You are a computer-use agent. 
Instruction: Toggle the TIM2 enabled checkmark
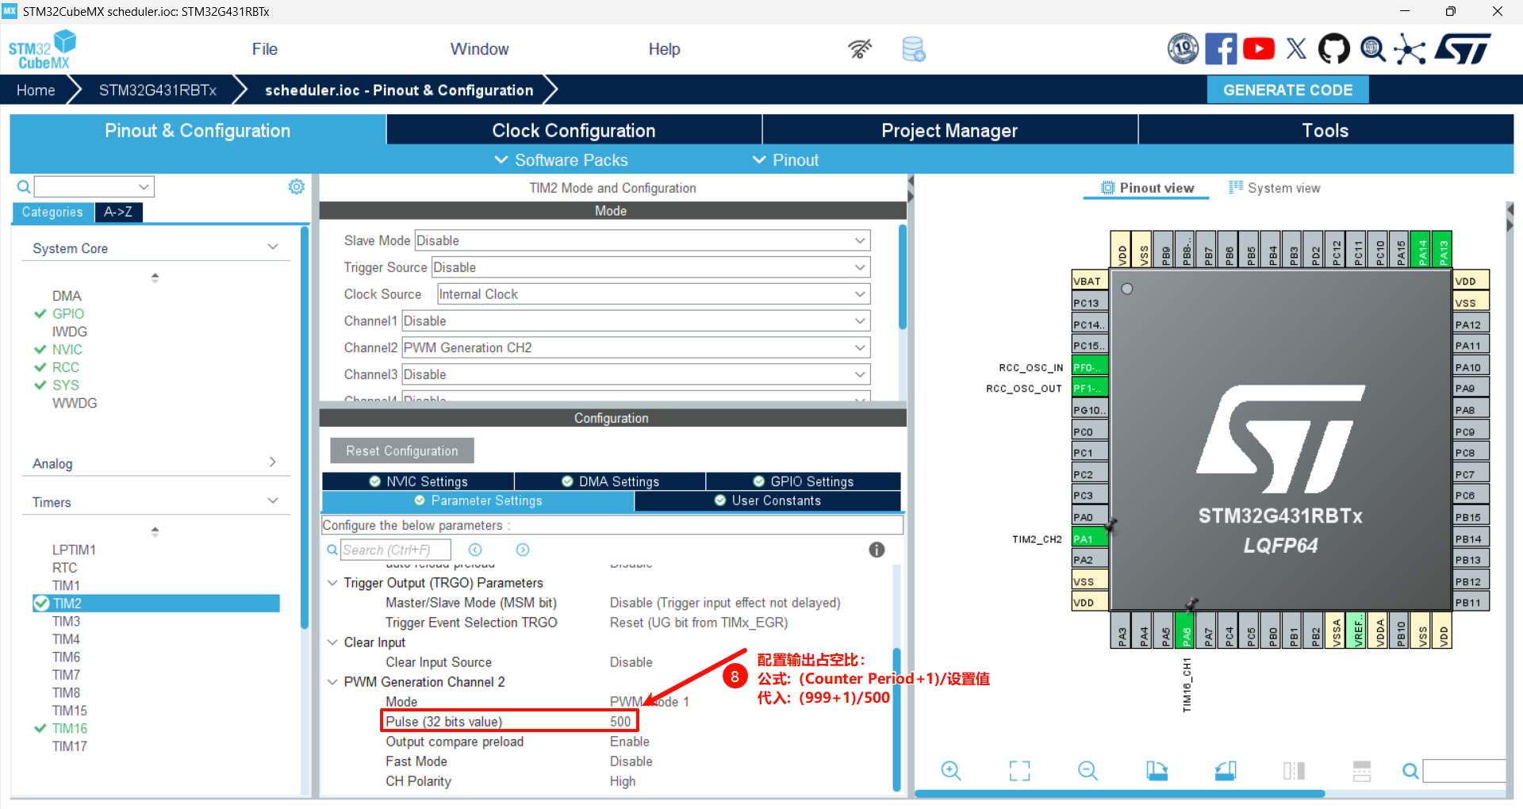click(41, 604)
